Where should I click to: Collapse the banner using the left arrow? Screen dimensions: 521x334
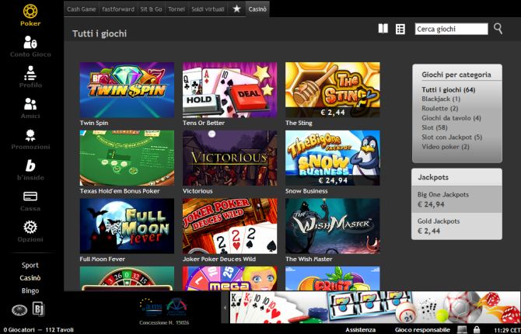click(x=226, y=308)
